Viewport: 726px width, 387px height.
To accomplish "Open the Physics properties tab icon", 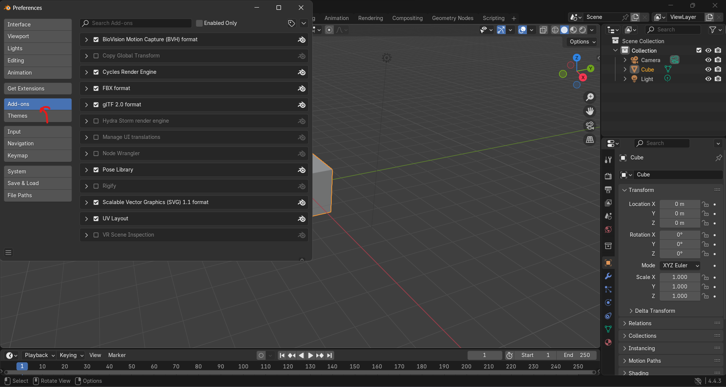I will coord(608,303).
